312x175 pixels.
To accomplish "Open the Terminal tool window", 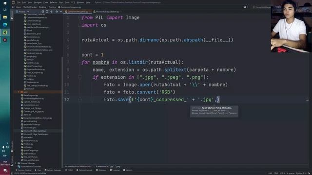I will 115,170.
